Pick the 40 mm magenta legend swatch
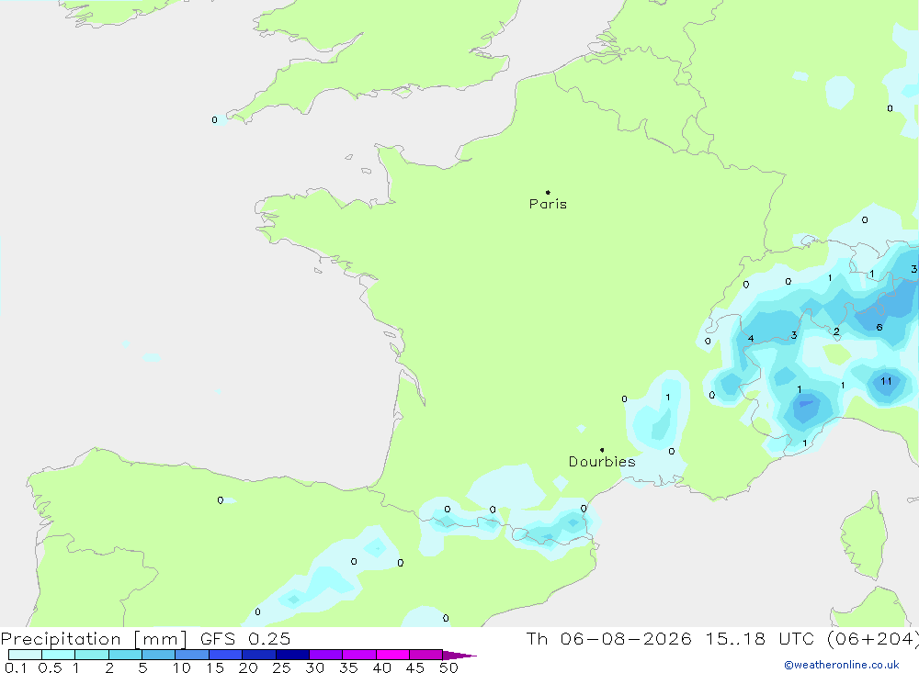This screenshot has width=919, height=673. coord(392,655)
